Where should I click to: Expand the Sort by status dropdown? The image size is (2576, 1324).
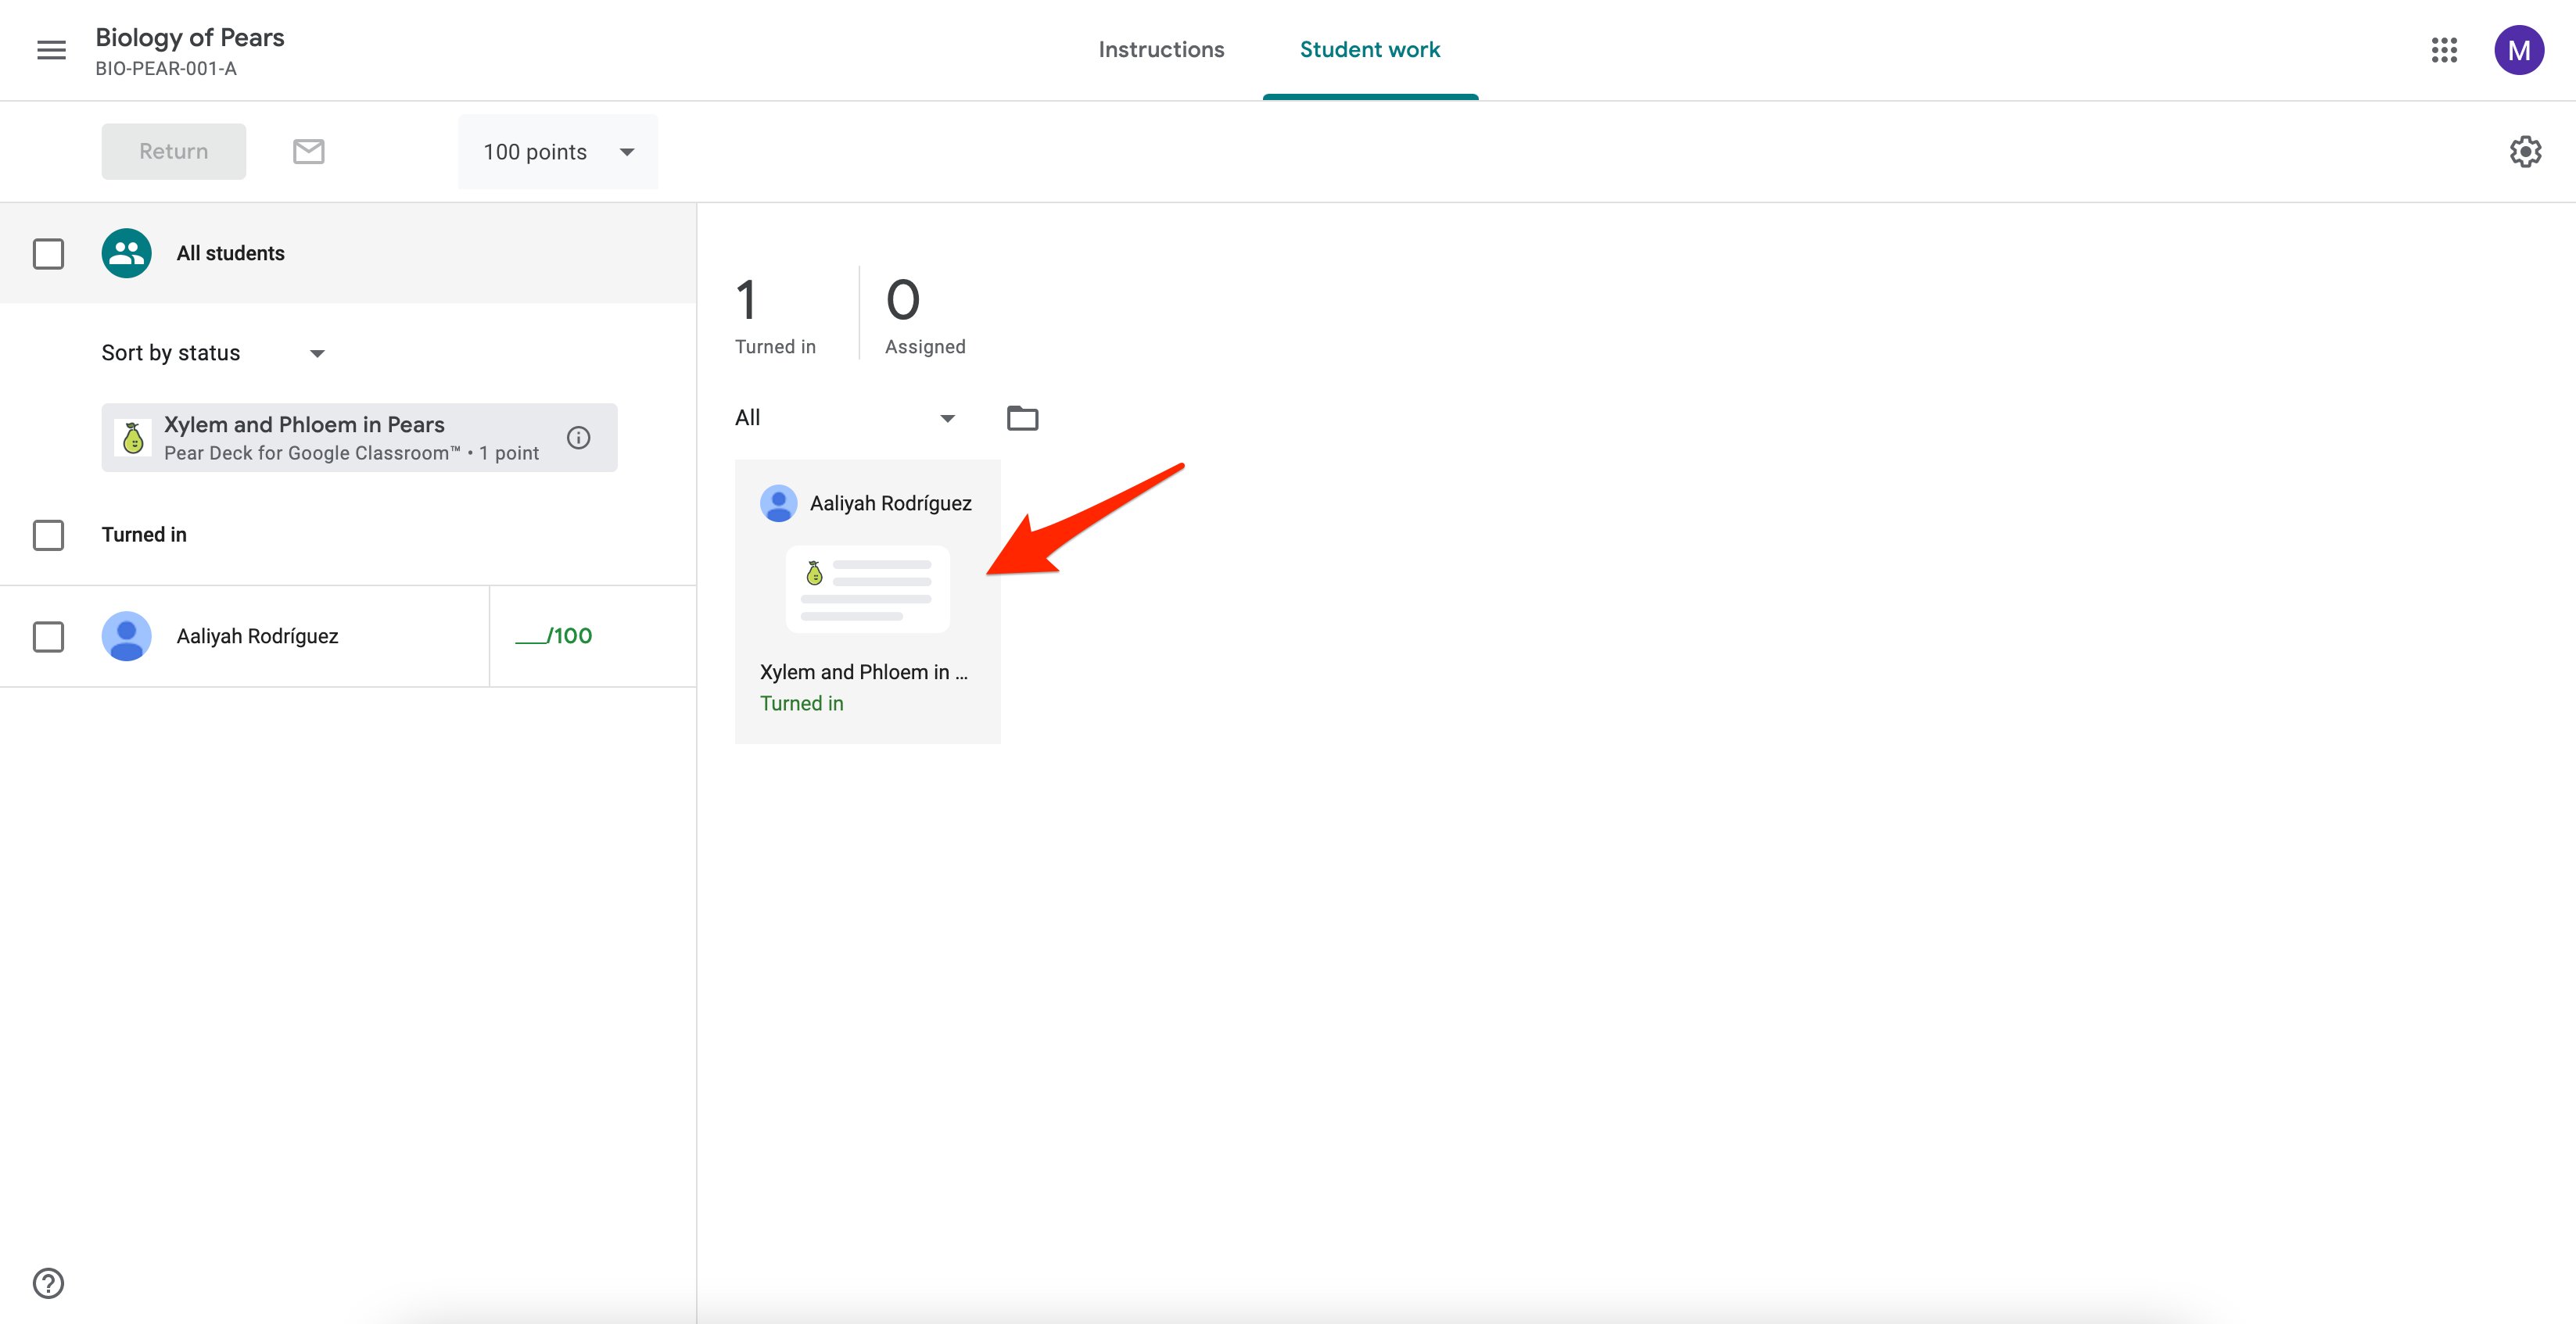point(213,352)
